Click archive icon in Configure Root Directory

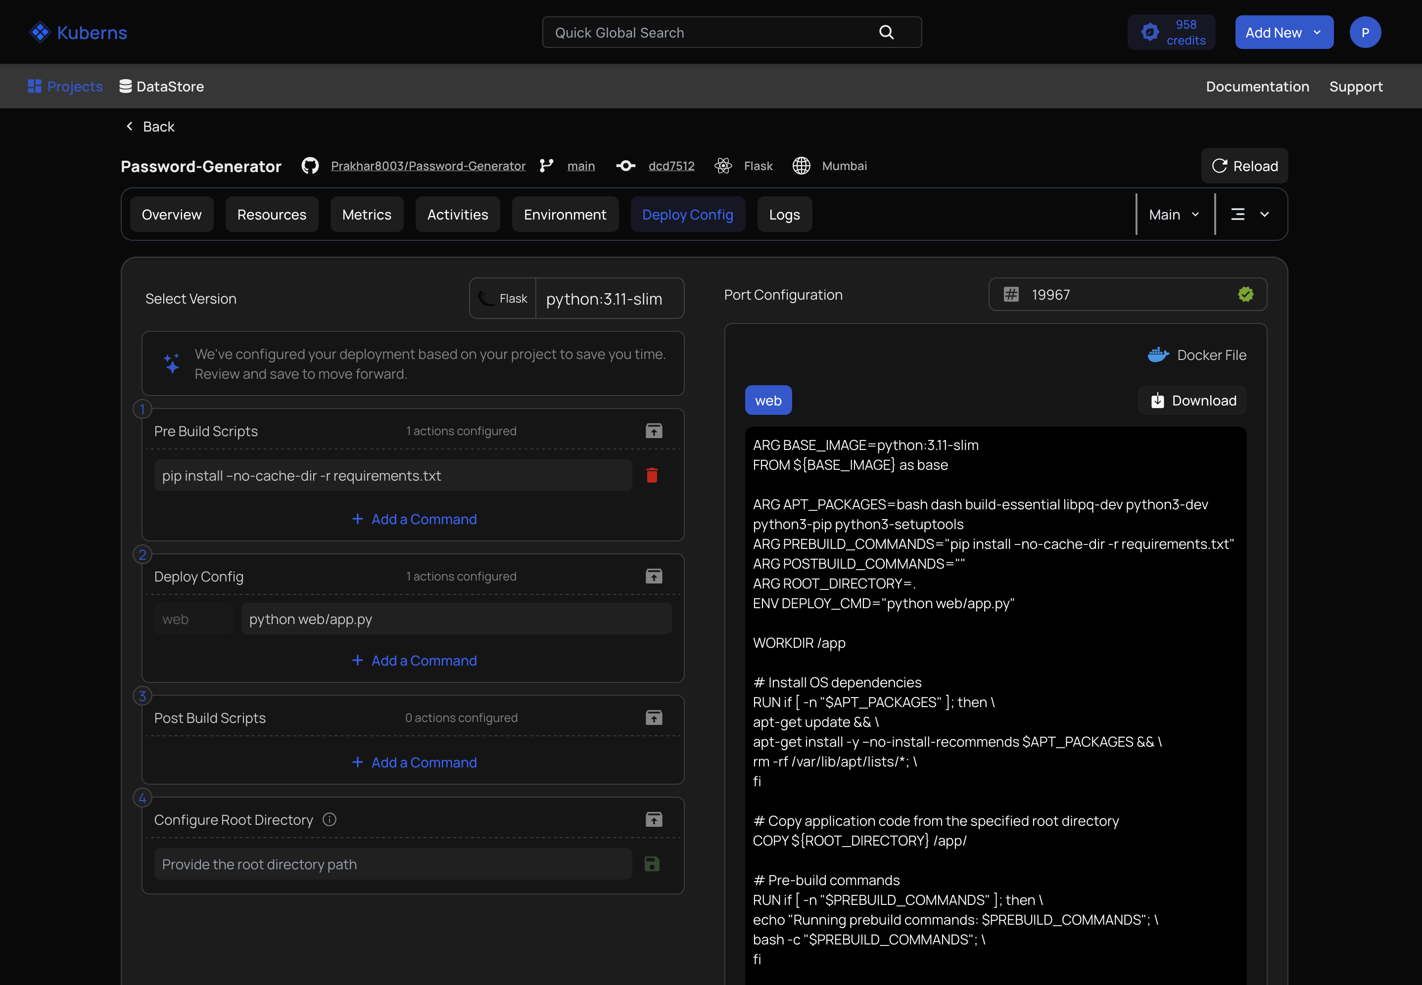pyautogui.click(x=654, y=819)
